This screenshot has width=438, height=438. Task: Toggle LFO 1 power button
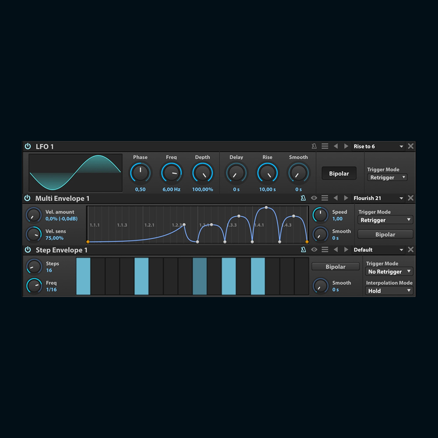tap(28, 146)
